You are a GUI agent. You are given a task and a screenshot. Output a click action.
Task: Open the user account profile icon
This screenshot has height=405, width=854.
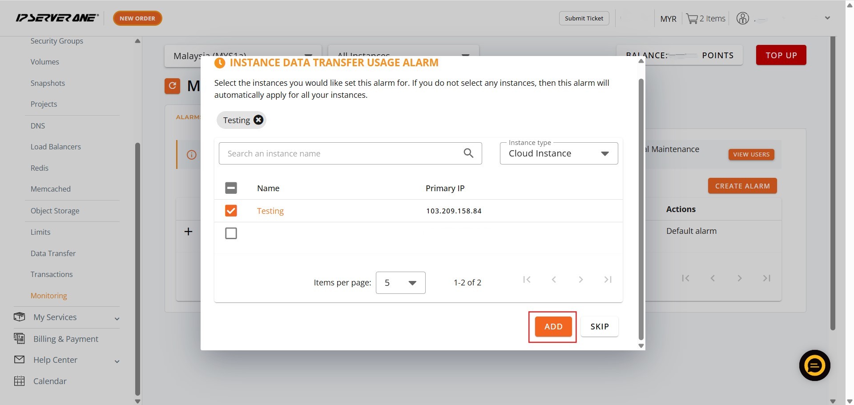point(742,19)
